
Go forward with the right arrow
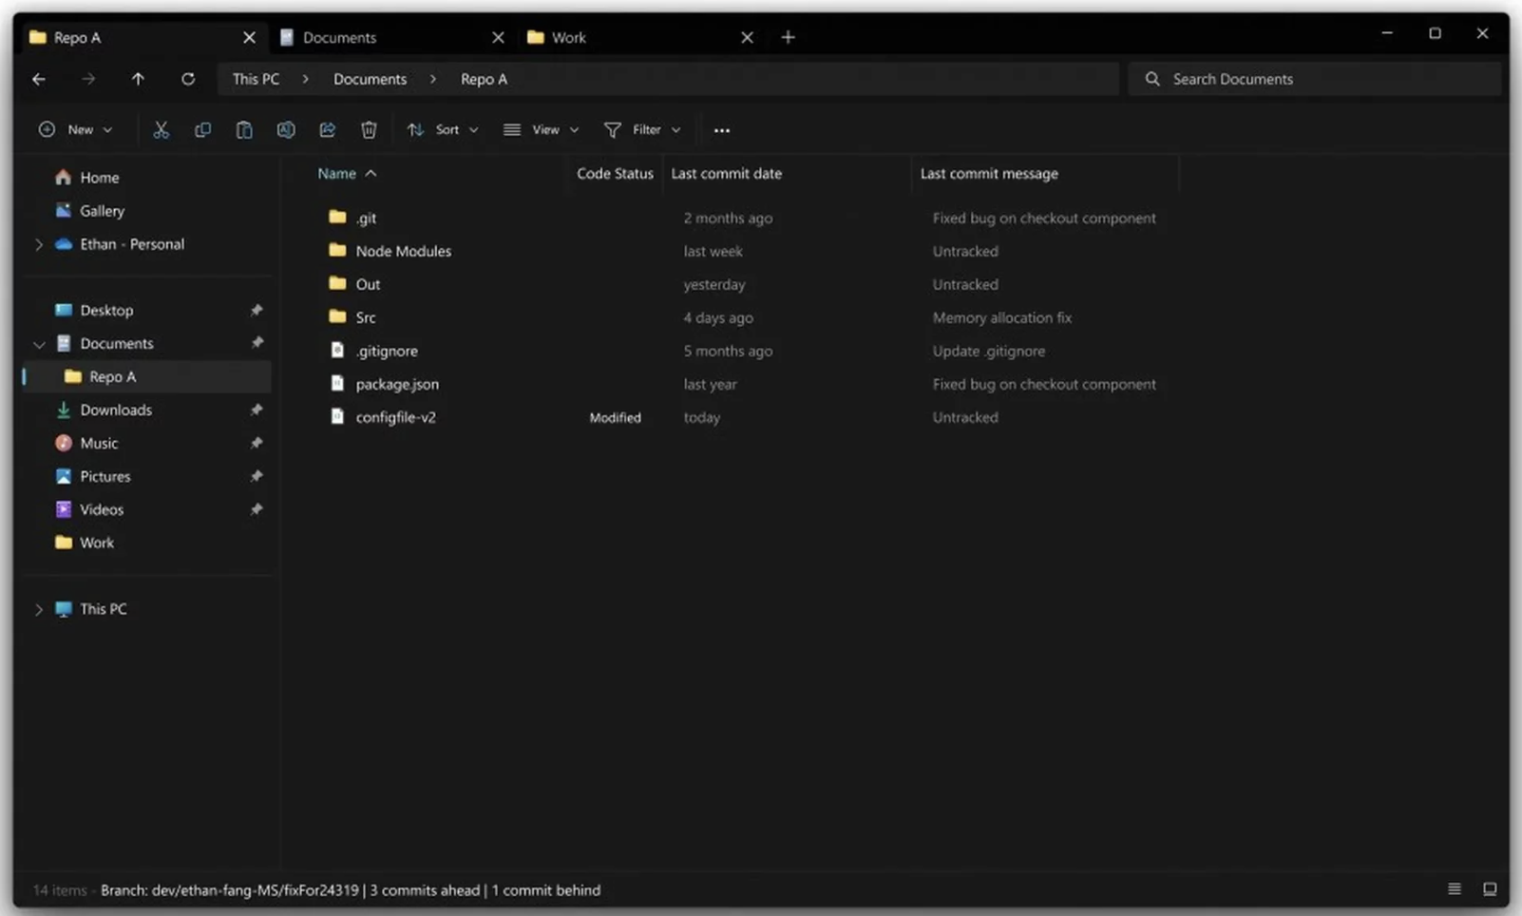click(x=88, y=79)
